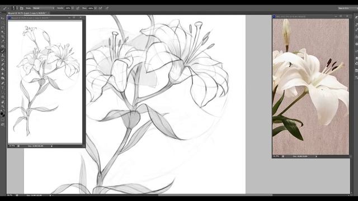Select the Dodge tool

tap(2, 78)
